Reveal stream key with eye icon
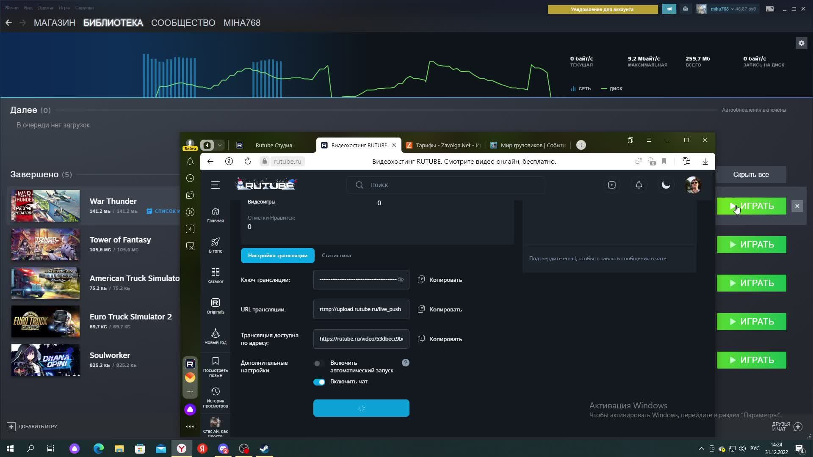The width and height of the screenshot is (813, 457). 401,280
